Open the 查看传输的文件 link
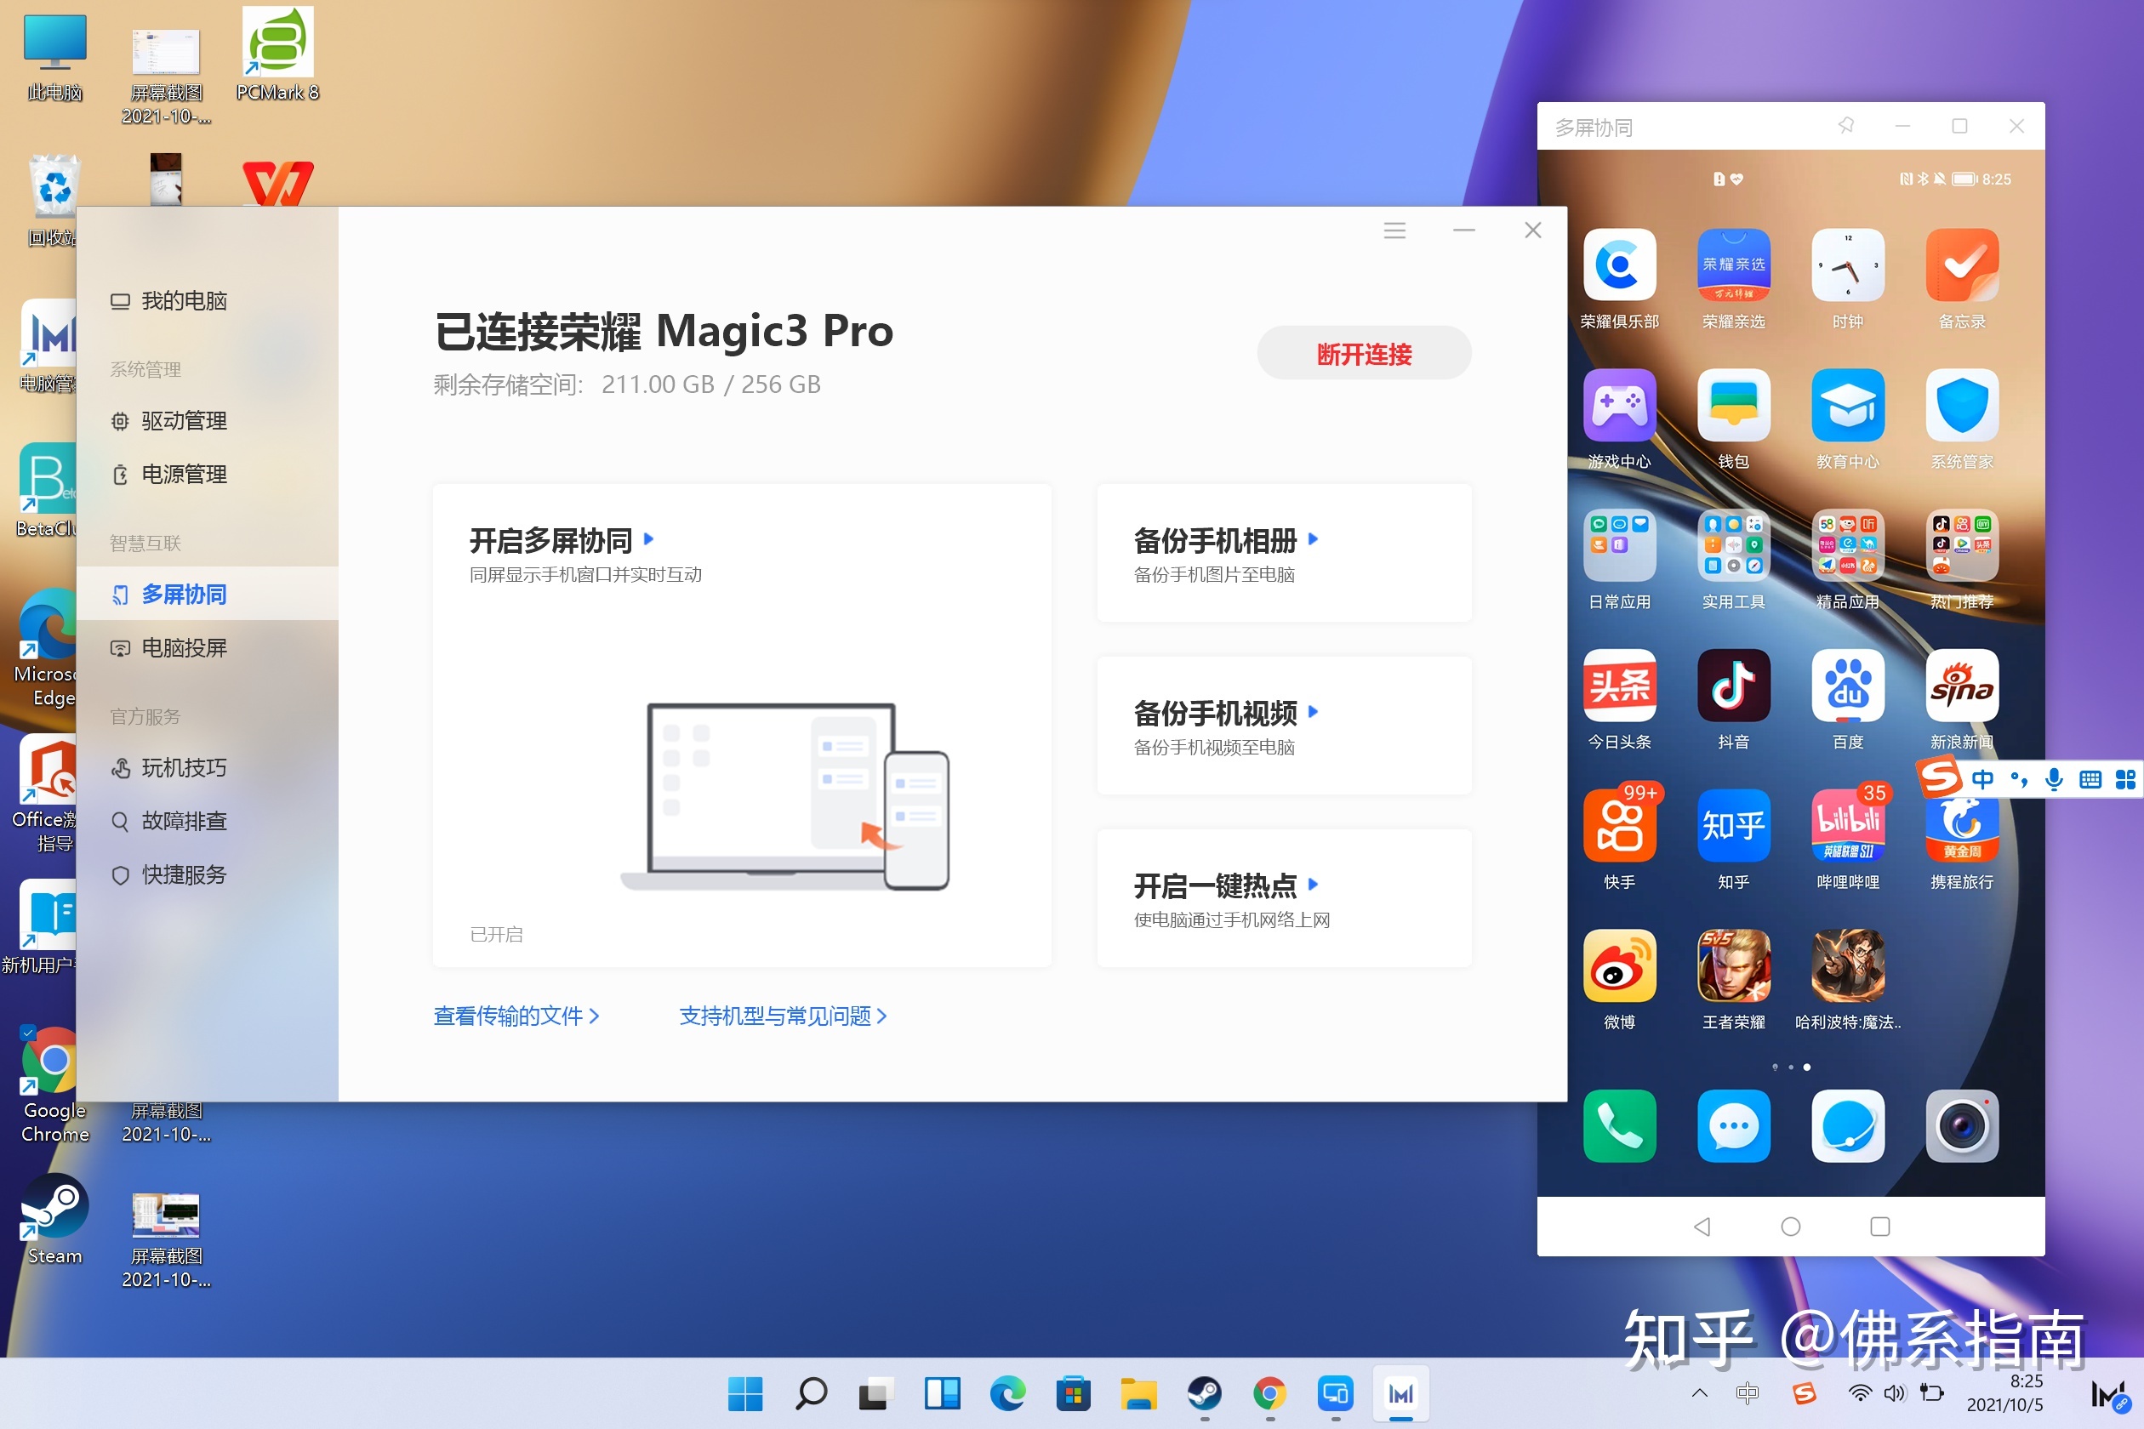This screenshot has height=1429, width=2144. click(516, 1016)
